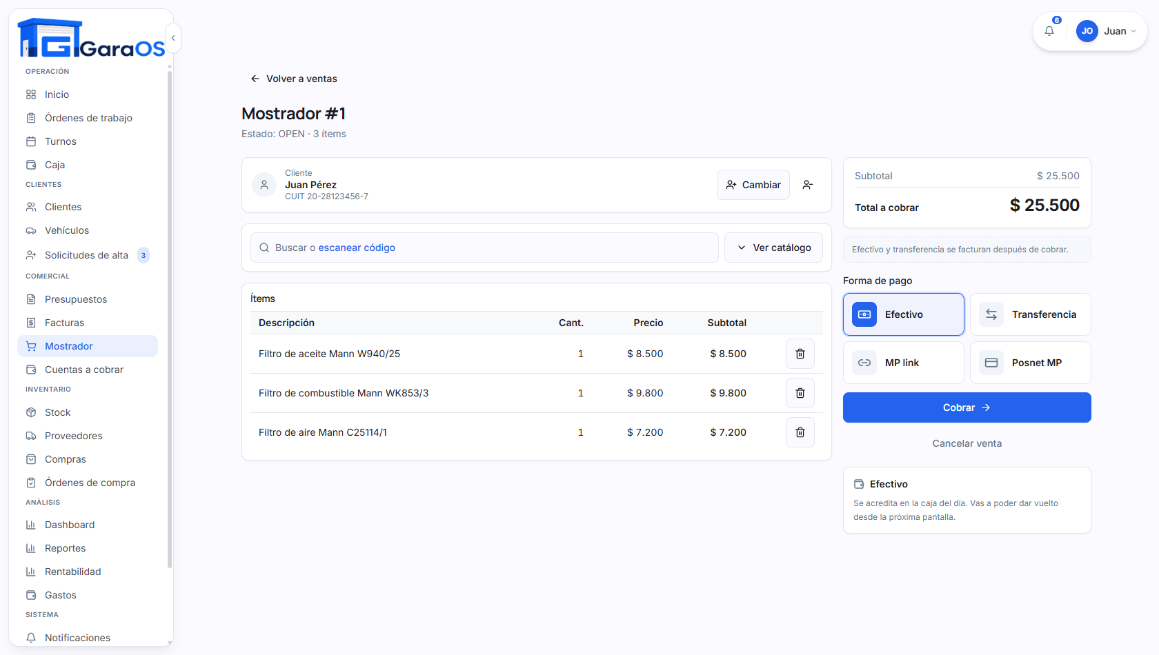Screen dimensions: 1159x655
Task: Navigate to Vehículos page
Action: click(x=88, y=230)
